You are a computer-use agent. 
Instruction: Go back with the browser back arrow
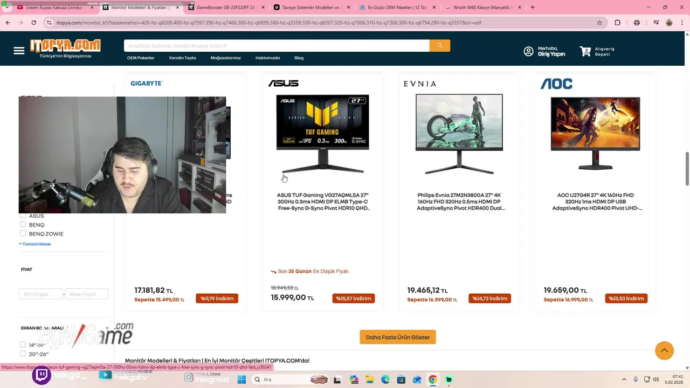(8, 23)
